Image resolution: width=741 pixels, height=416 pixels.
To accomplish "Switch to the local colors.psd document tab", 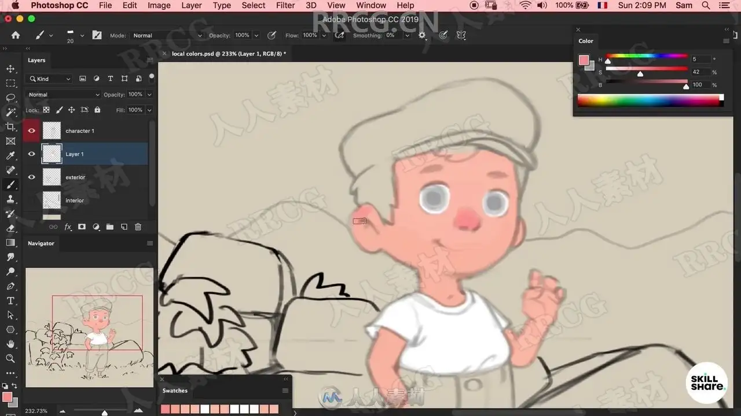I will (229, 53).
